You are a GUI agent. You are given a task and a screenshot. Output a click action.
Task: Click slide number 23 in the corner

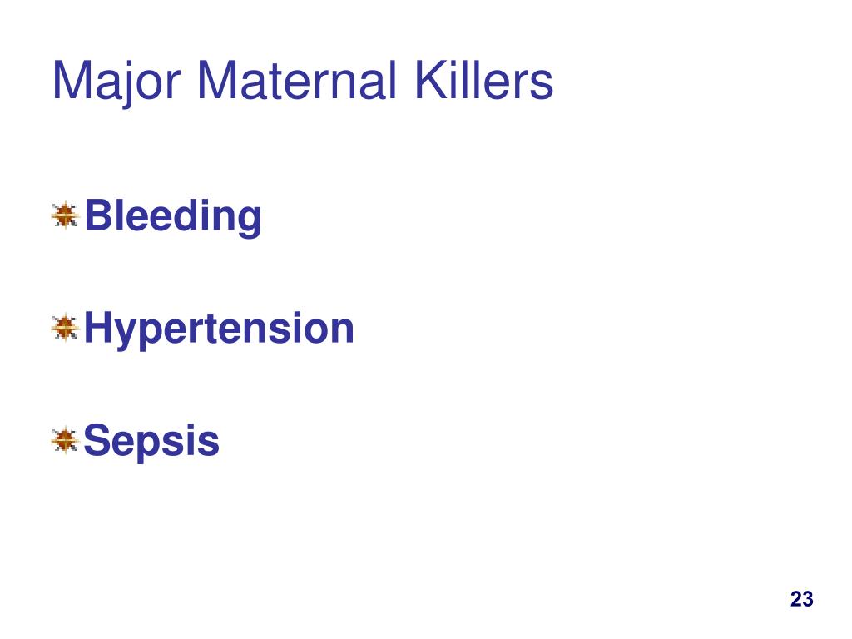[801, 599]
